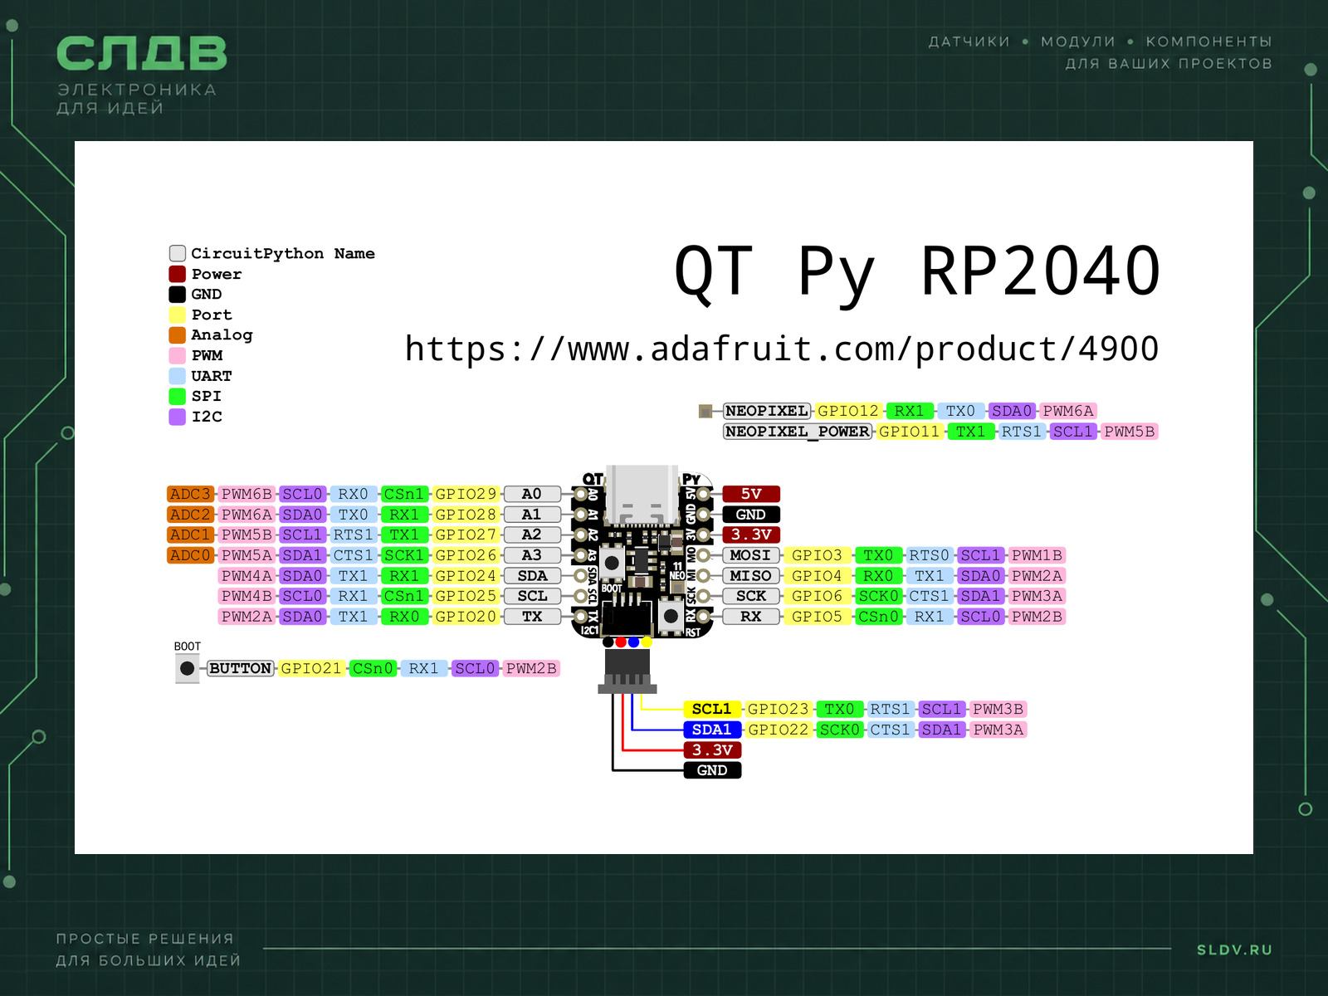Click the NEOPIXEL_POWER pin label
1328x996 pixels.
[798, 432]
